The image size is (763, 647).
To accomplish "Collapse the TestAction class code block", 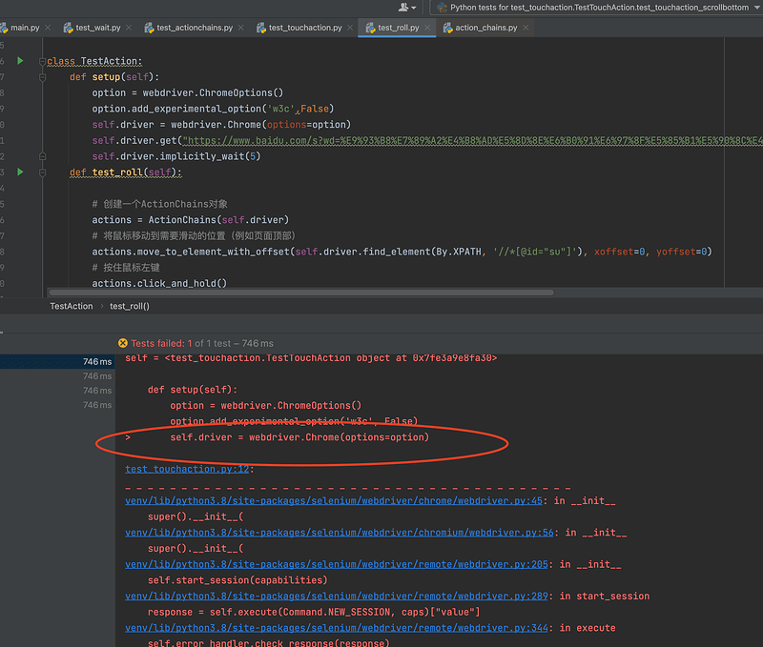I will 42,61.
